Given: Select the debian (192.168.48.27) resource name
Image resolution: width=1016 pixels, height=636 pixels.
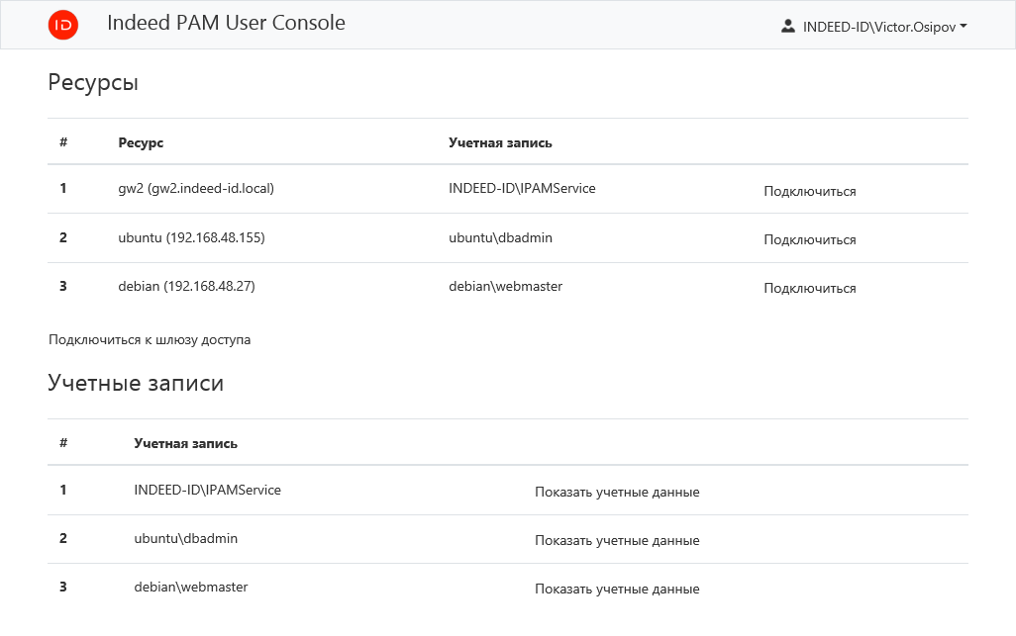Looking at the screenshot, I should (x=186, y=286).
